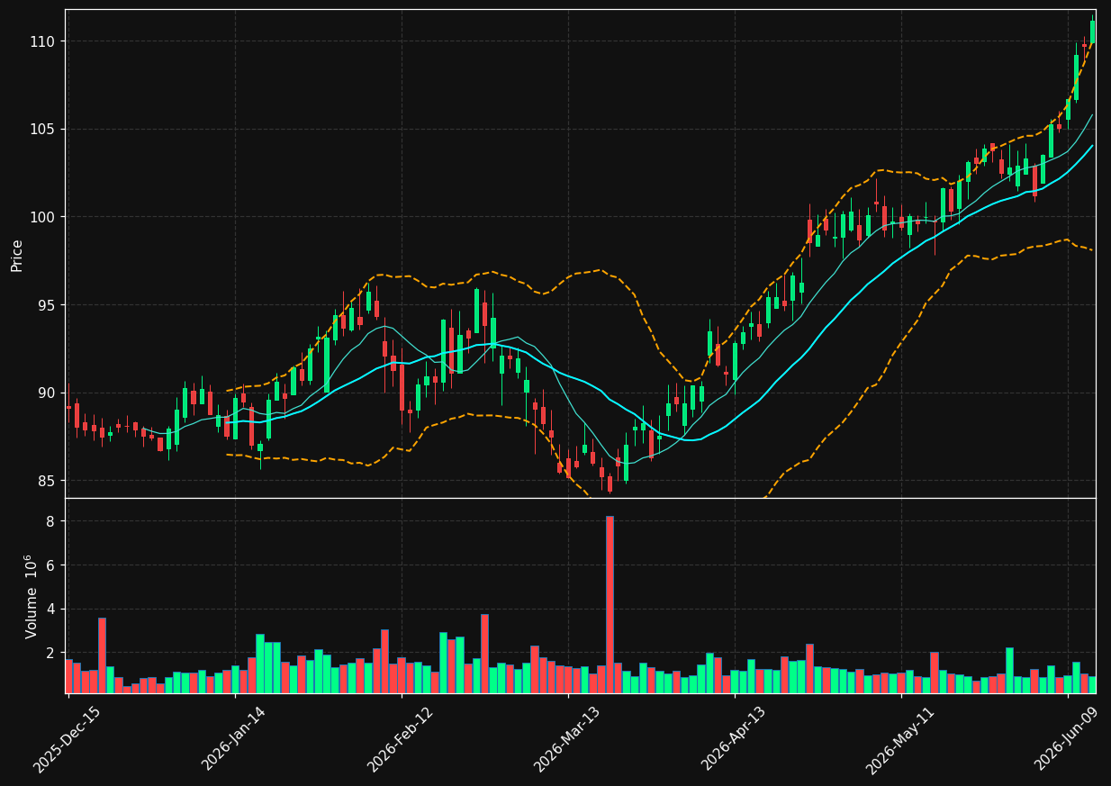Image resolution: width=1111 pixels, height=786 pixels.
Task: Click the 105 price axis label
Action: [x=43, y=129]
